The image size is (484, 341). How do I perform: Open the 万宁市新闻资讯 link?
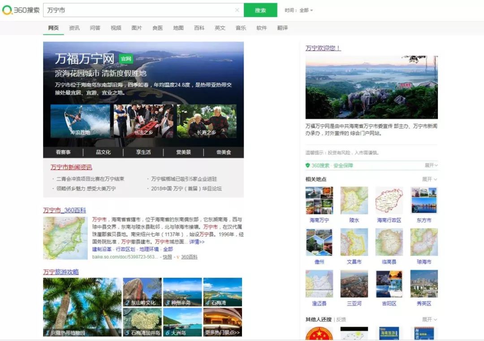coord(71,167)
